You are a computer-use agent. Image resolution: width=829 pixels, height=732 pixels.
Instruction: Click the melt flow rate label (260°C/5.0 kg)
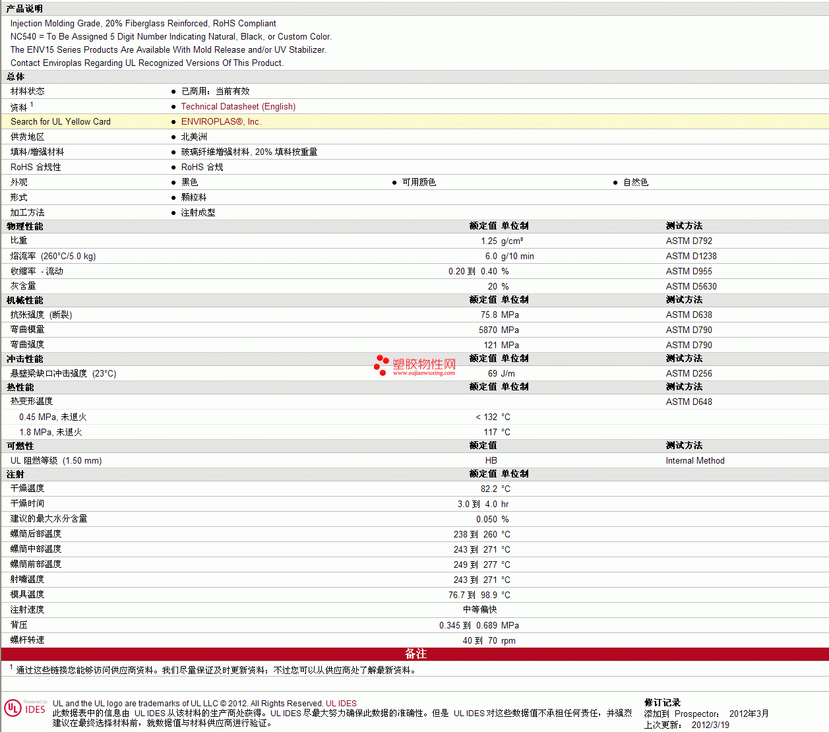click(53, 256)
